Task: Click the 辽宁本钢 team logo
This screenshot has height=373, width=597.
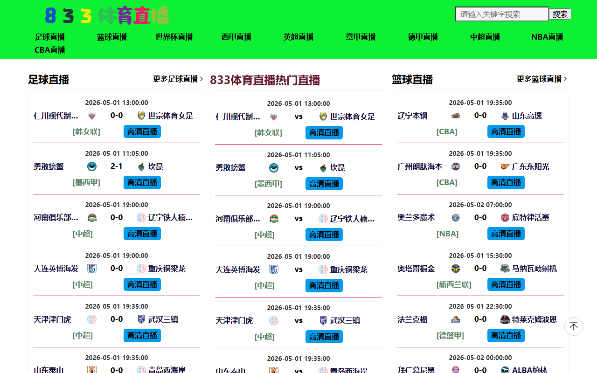Action: click(x=456, y=116)
